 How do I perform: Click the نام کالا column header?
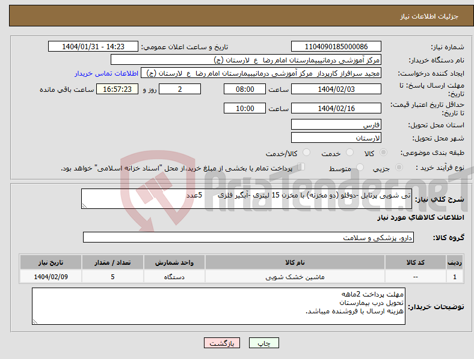[x=295, y=262]
